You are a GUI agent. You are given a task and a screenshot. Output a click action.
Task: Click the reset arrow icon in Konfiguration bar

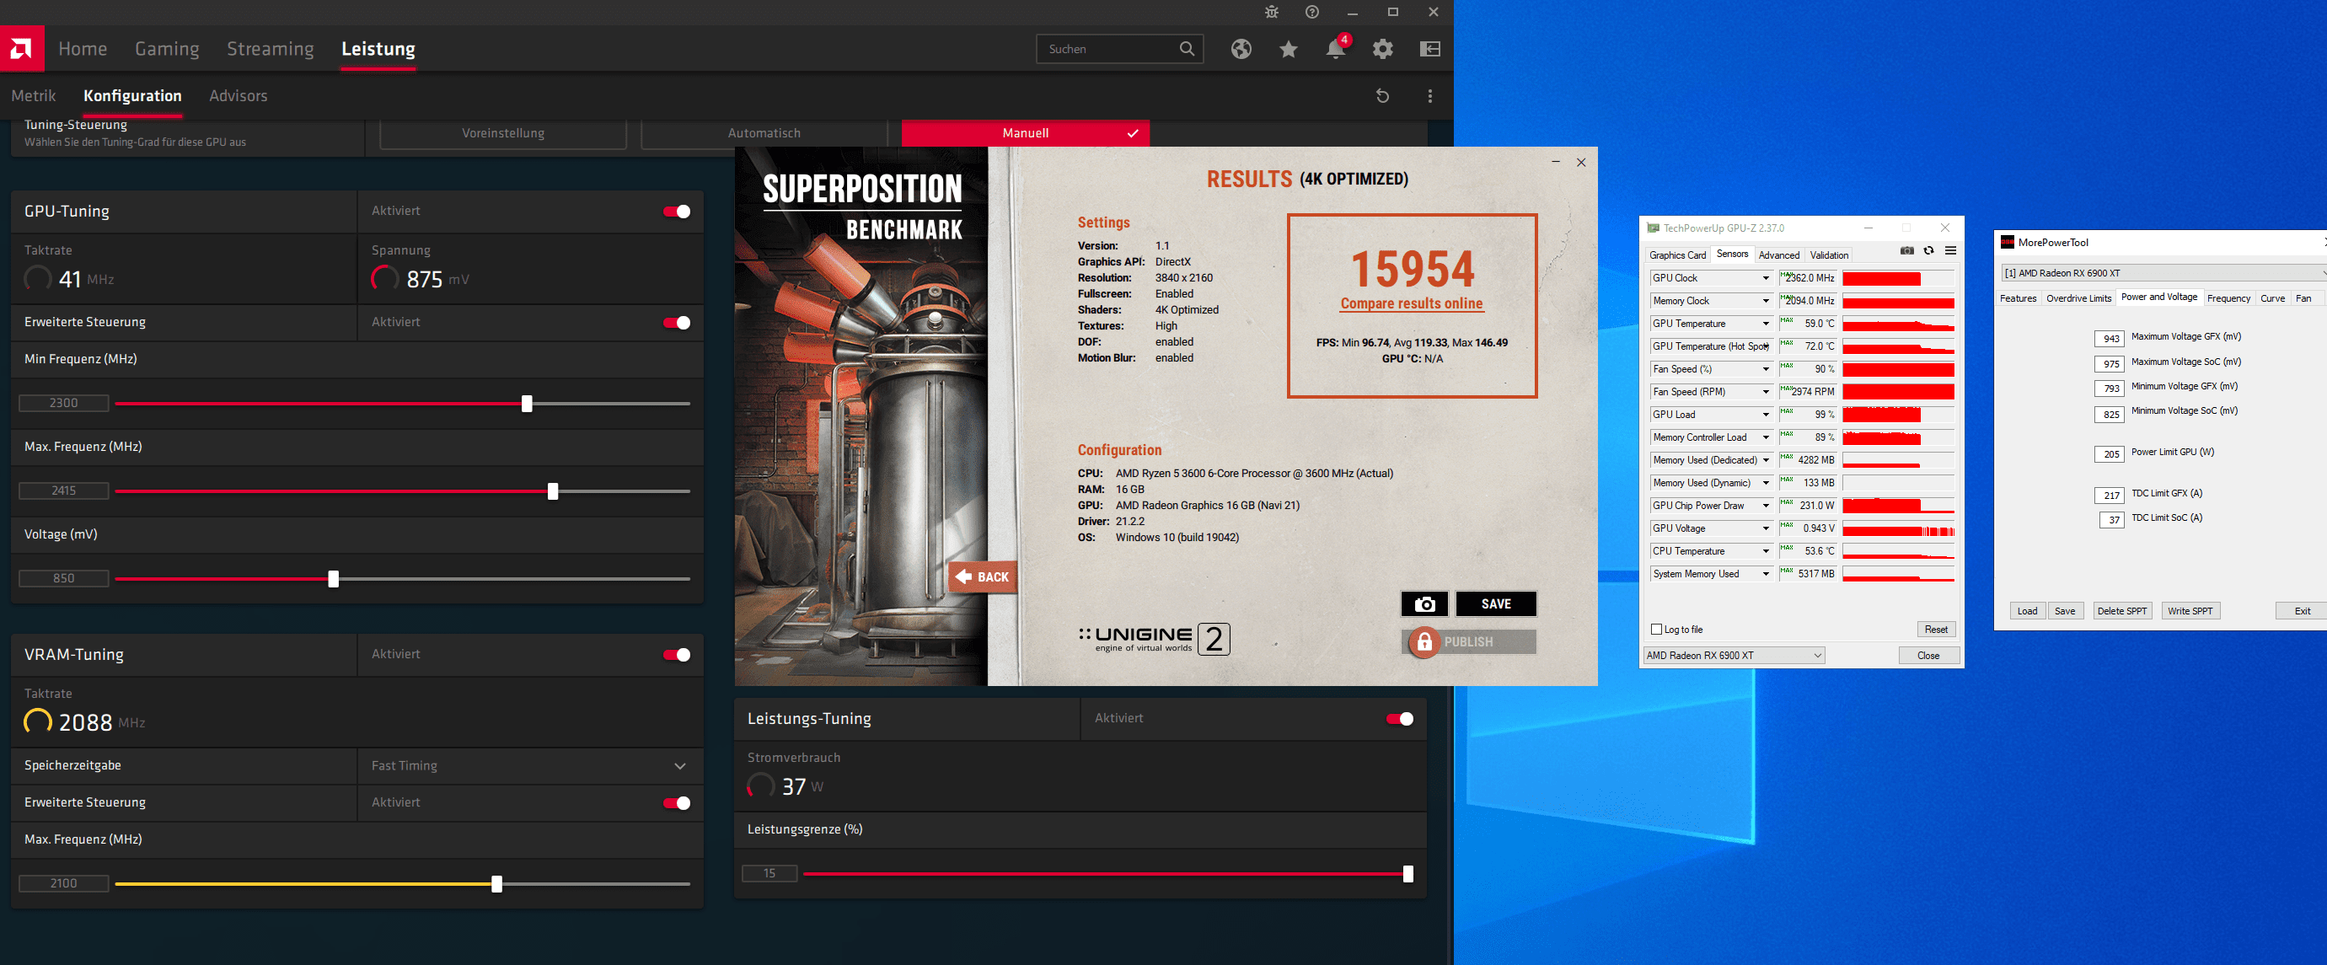point(1382,96)
